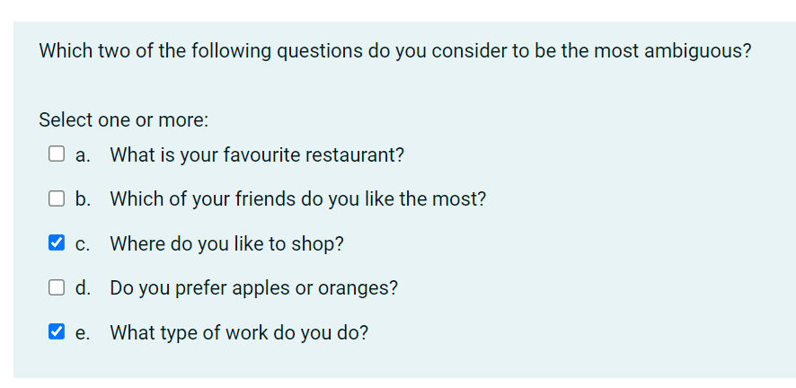796x388 pixels.
Task: Click the letter 'e.' answer marker
Action: (83, 334)
